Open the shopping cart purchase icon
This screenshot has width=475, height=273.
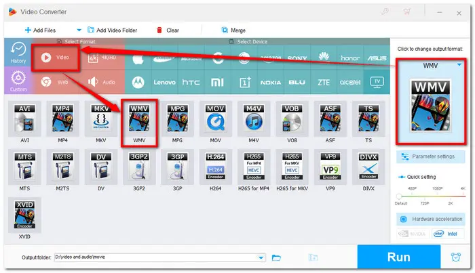[x=406, y=12]
